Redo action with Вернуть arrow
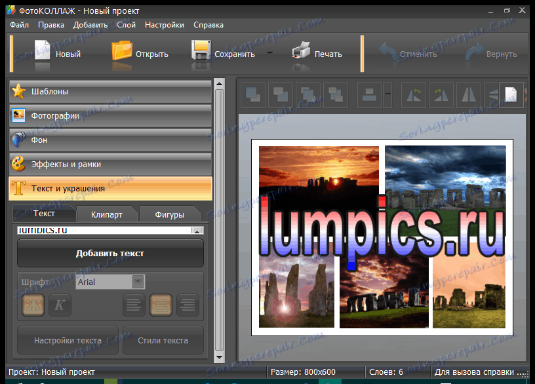The image size is (535, 384). click(x=475, y=51)
